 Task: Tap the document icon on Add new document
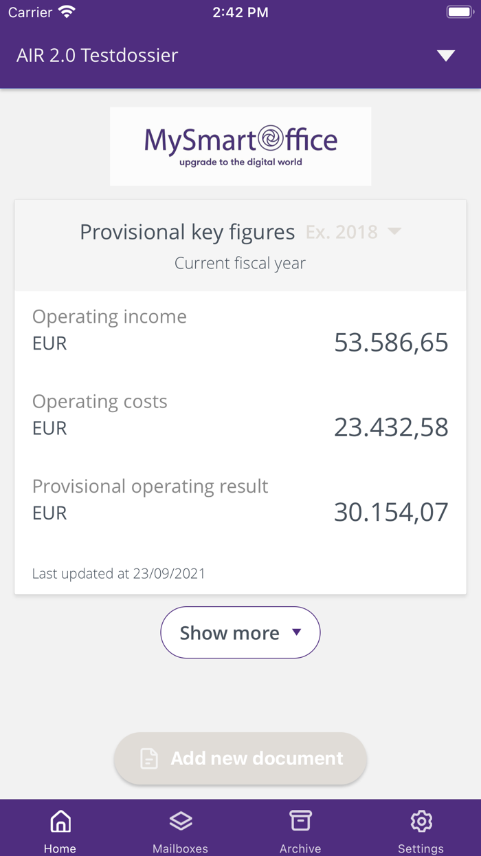click(x=149, y=758)
